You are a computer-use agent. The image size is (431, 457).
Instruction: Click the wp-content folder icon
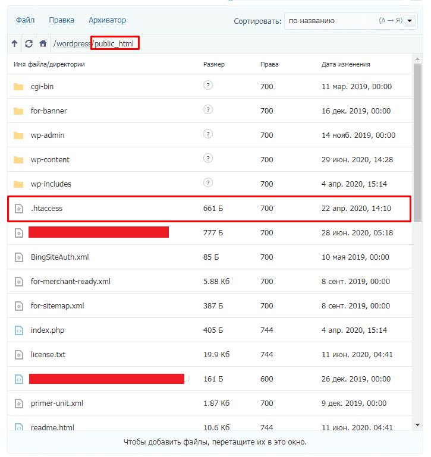tap(18, 160)
